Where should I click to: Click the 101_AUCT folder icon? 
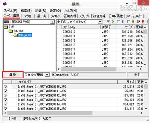pyautogui.click(x=16, y=35)
